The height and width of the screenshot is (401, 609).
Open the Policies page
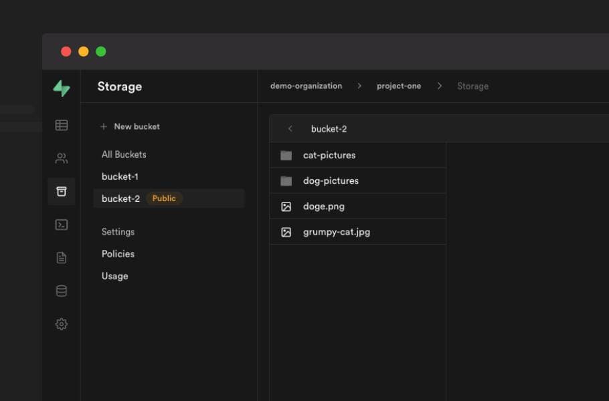pyautogui.click(x=118, y=254)
